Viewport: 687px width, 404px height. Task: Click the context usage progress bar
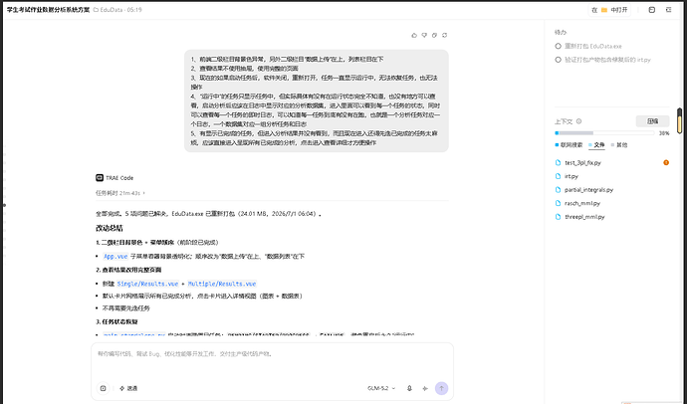click(x=604, y=133)
